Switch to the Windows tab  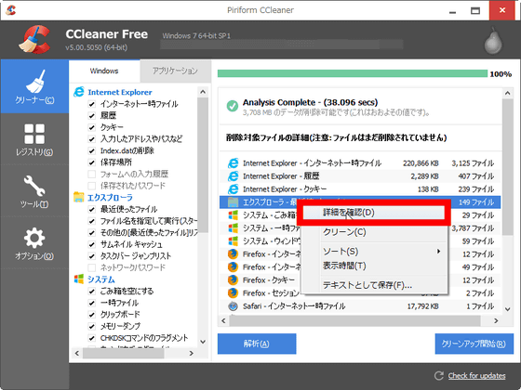coord(104,71)
